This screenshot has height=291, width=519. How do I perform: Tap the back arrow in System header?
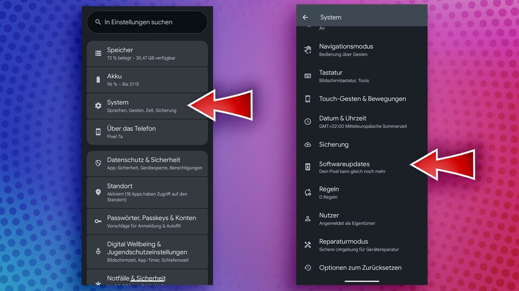click(x=305, y=17)
